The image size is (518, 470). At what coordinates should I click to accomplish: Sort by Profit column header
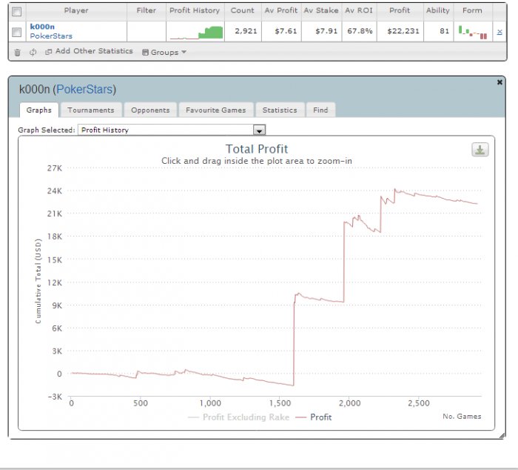[400, 10]
